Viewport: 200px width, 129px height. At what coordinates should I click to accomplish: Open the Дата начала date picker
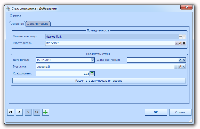pos(93,60)
